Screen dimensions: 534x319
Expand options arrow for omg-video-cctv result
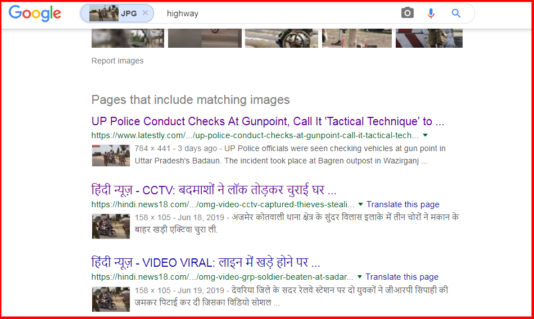click(360, 204)
